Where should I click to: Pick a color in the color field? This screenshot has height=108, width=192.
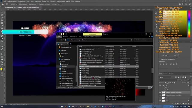(x=174, y=24)
